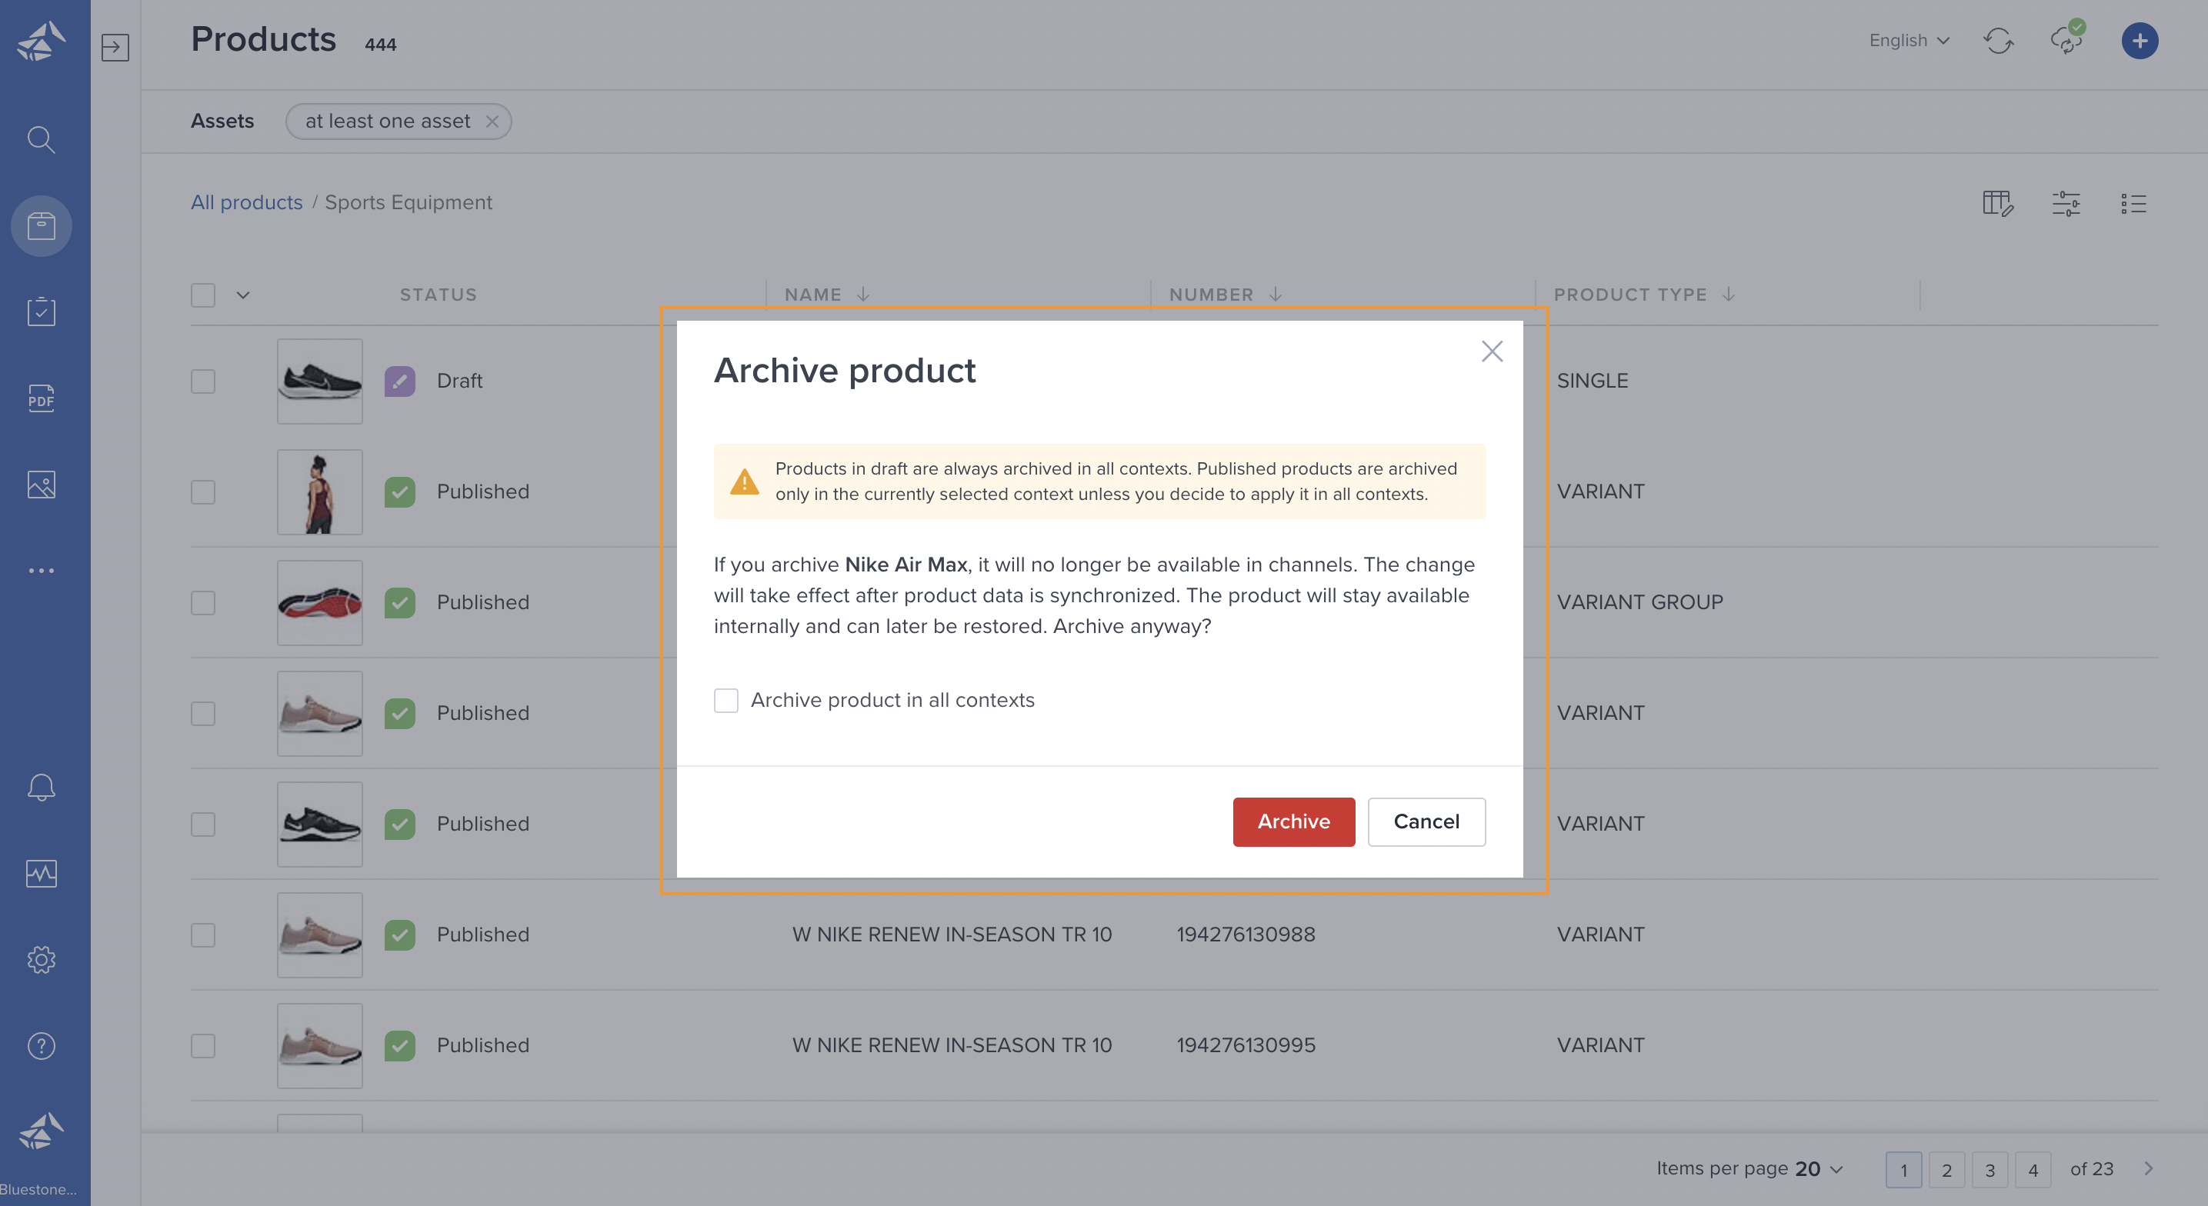
Task: Open the filter sliders icon
Action: (x=2066, y=203)
